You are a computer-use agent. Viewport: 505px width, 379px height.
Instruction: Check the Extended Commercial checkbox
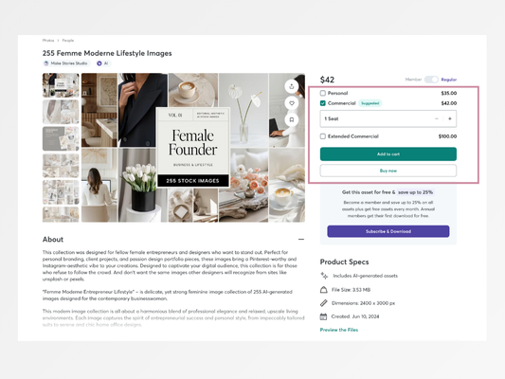click(323, 136)
